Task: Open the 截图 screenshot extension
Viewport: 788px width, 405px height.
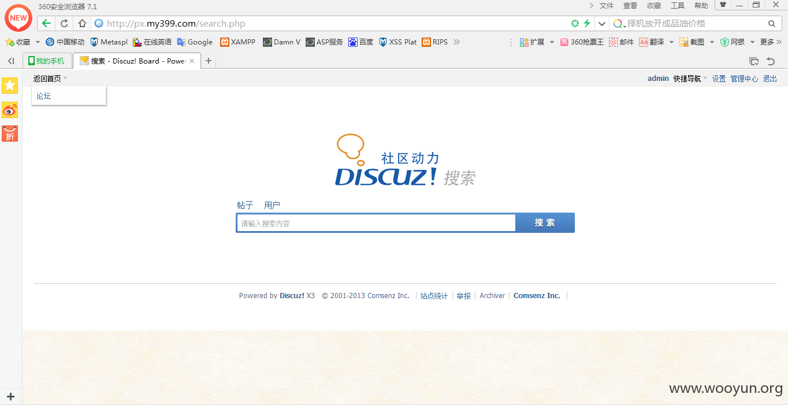Action: tap(692, 42)
